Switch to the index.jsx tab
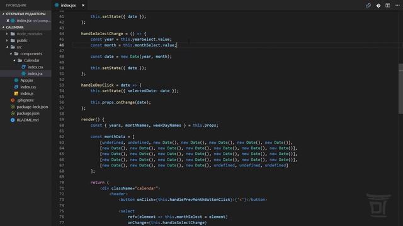 pyautogui.click(x=68, y=5)
